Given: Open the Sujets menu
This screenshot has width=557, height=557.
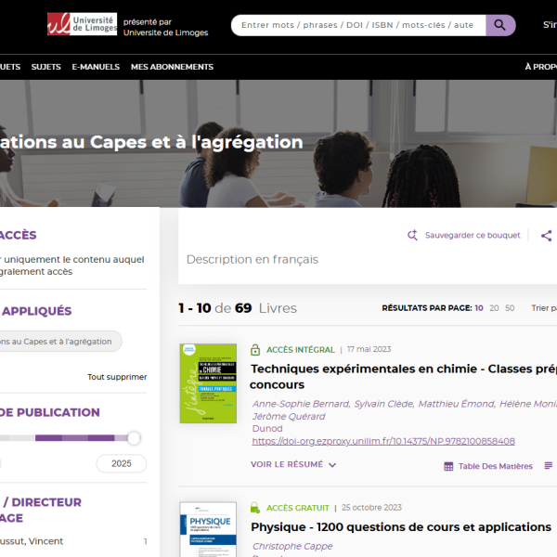Looking at the screenshot, I should (46, 67).
